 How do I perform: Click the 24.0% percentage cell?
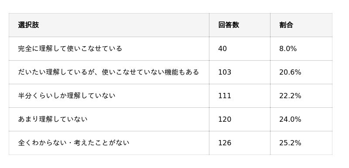290,119
